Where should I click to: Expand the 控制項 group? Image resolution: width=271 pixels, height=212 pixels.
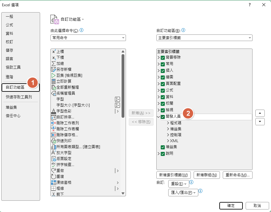[x=168, y=135]
